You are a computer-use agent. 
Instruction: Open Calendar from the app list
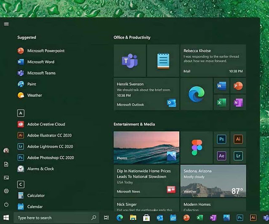pyautogui.click(x=30, y=207)
